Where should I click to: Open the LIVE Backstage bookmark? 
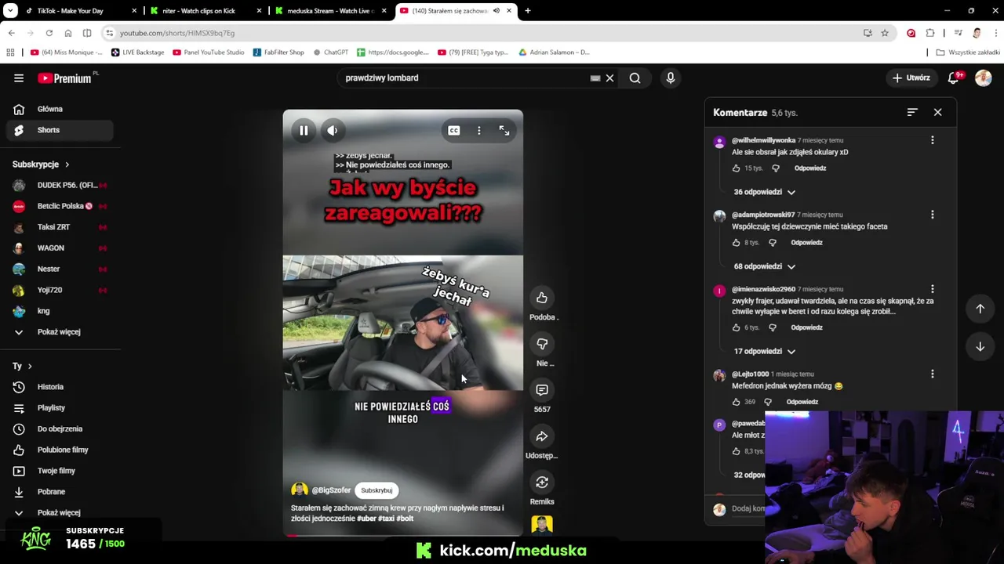coord(137,52)
